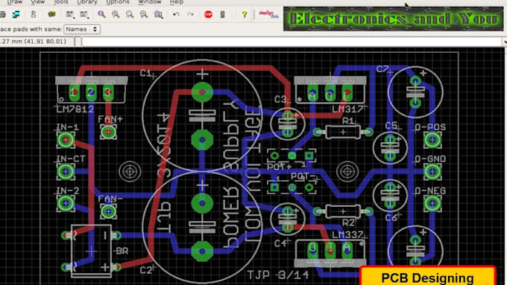Click the IN-2 input pad
Image resolution: width=507 pixels, height=285 pixels.
coord(66,203)
